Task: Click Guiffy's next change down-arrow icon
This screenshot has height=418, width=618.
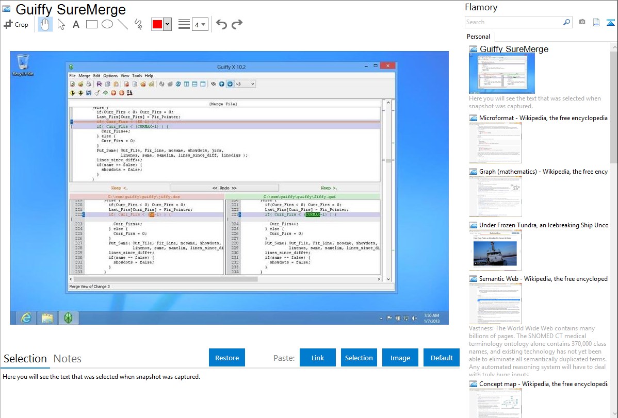Action: pyautogui.click(x=230, y=84)
